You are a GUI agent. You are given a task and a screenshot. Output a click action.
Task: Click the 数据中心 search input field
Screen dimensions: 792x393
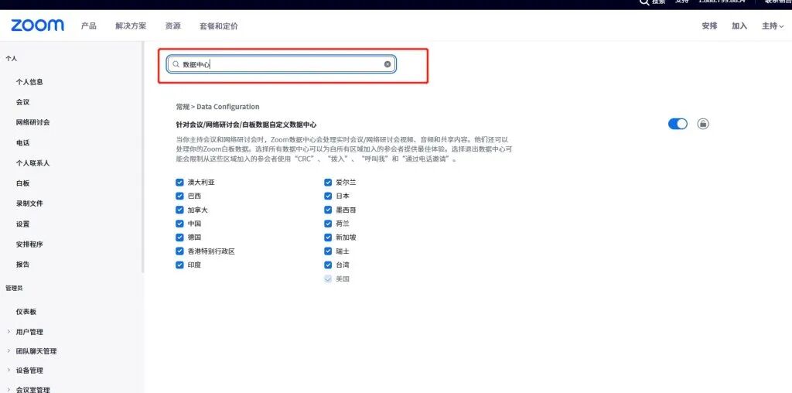(x=282, y=64)
